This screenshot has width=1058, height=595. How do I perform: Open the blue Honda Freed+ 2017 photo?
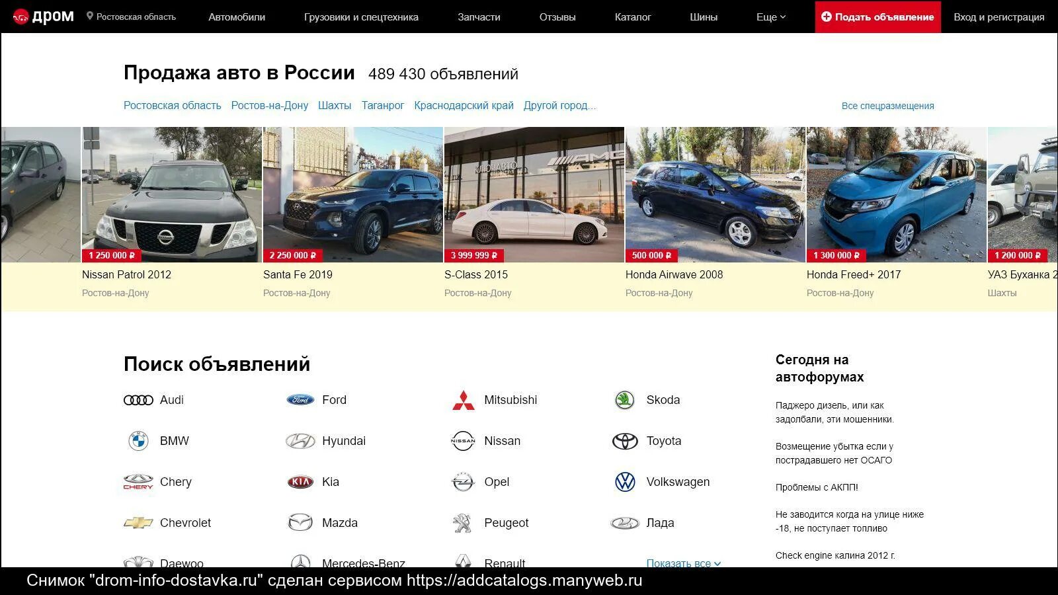click(x=897, y=194)
